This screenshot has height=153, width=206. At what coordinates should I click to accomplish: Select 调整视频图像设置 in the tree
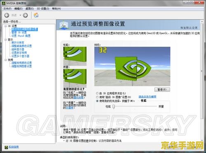[x=21, y=66]
